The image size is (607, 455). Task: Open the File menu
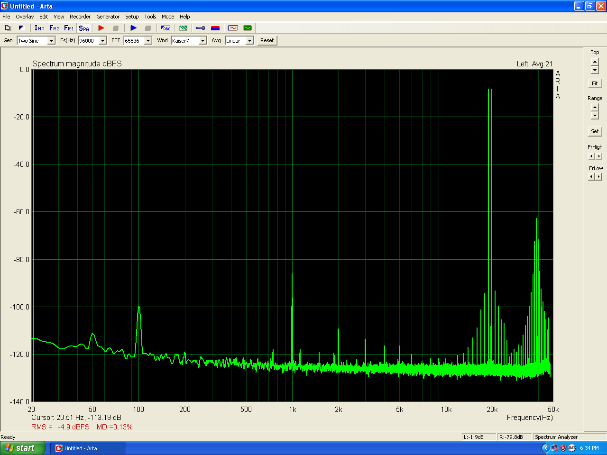[6, 17]
